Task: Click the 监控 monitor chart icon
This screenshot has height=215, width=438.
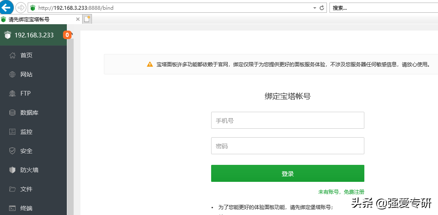Action: click(12, 132)
